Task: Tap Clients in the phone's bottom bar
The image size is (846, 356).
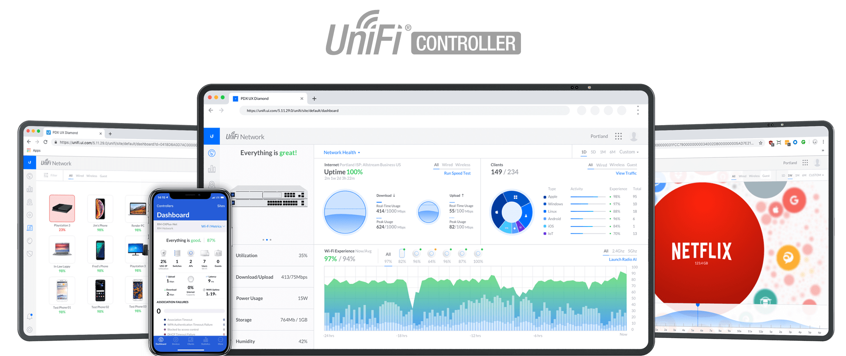Action: (x=191, y=341)
